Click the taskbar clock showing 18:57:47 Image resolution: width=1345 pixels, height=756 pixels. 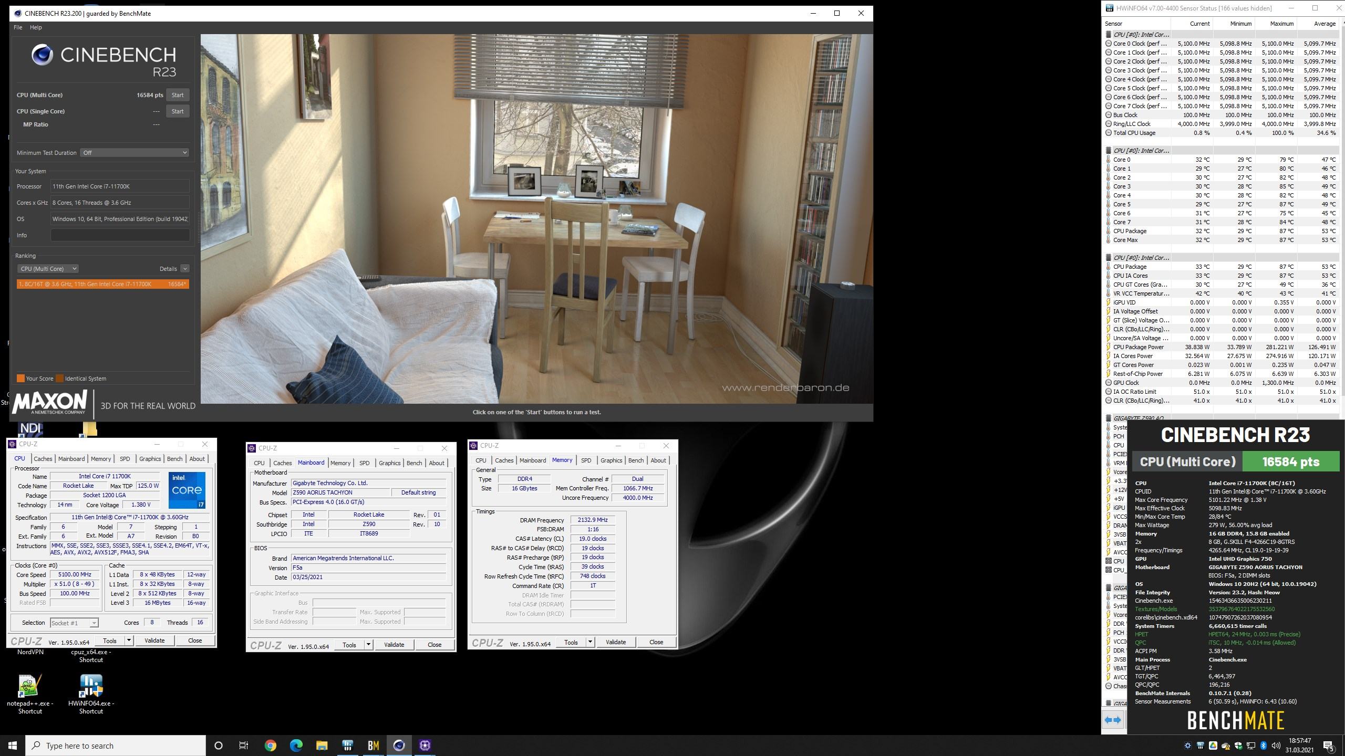click(x=1299, y=745)
